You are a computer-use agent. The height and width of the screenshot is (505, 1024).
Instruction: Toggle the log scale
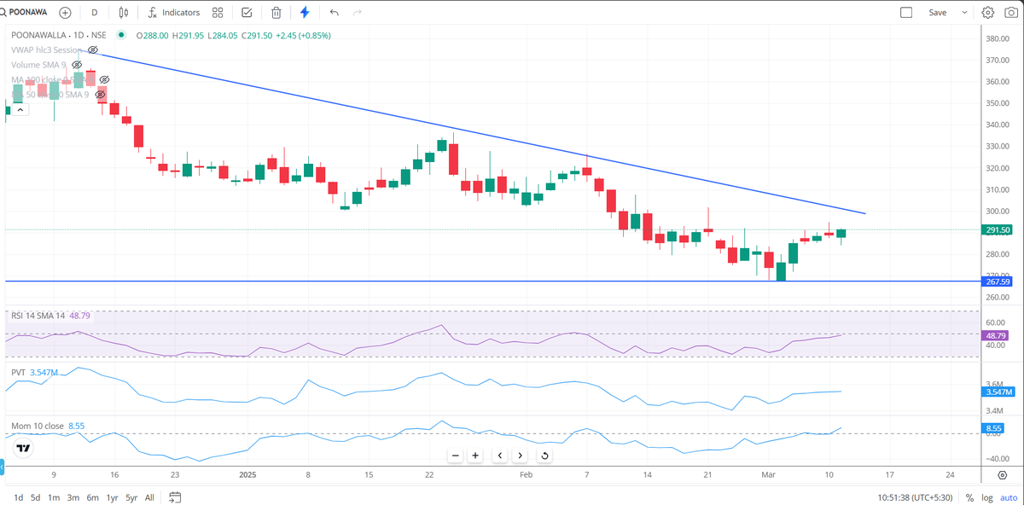(x=989, y=497)
